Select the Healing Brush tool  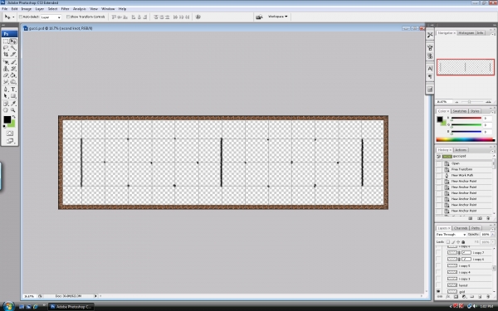pos(6,62)
